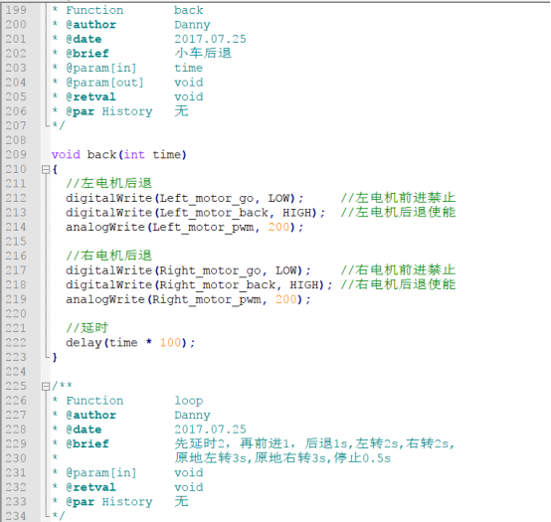Image resolution: width=551 pixels, height=522 pixels.
Task: Click the 'analogWrite(Left_motor_pwm, 200);' statement
Action: coord(184,228)
